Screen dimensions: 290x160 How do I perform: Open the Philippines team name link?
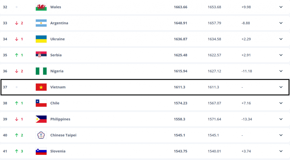(x=60, y=119)
